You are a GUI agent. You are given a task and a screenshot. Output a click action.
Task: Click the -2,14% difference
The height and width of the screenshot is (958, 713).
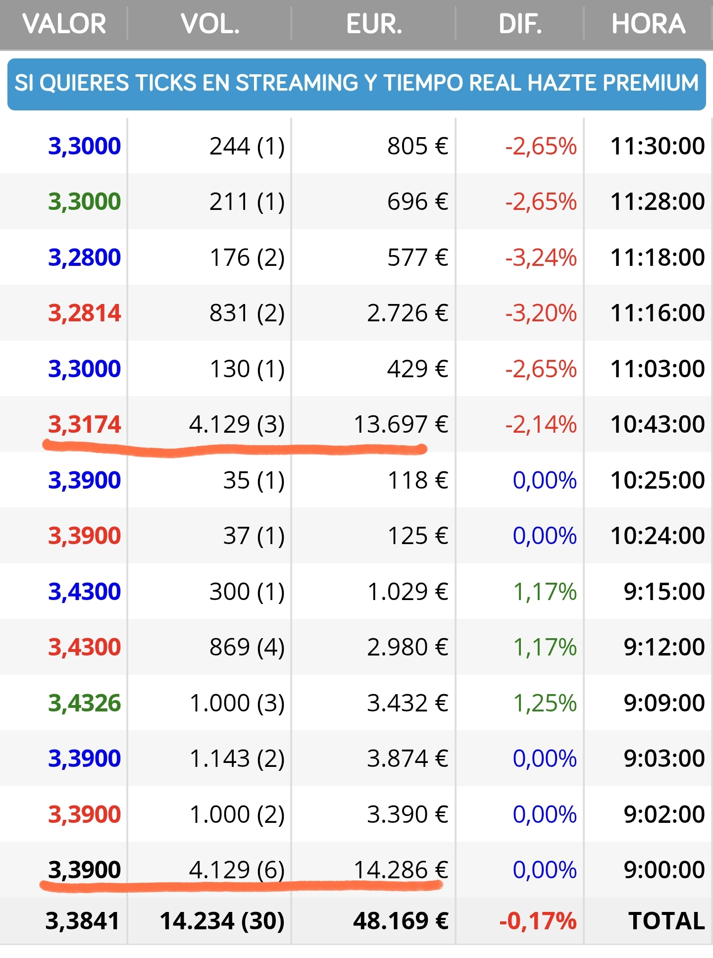point(541,424)
